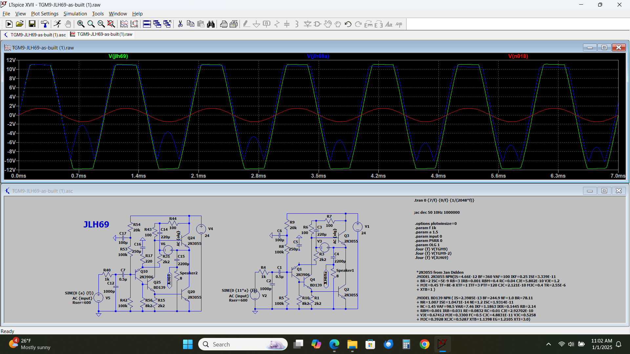Select the Drag hand tool
The width and height of the screenshot is (630, 354).
point(338,24)
